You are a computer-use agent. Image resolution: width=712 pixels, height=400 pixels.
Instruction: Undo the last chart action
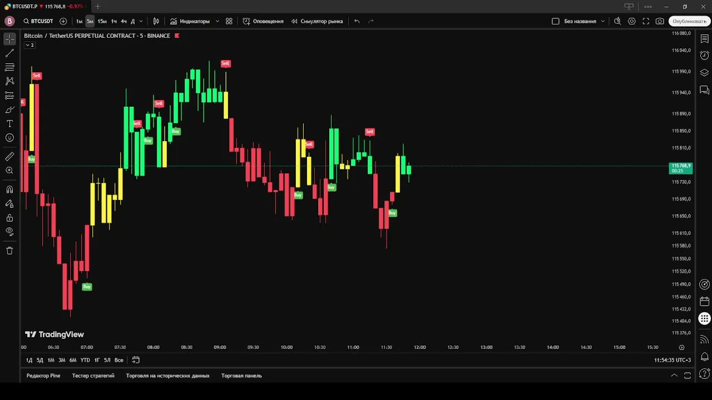(357, 21)
